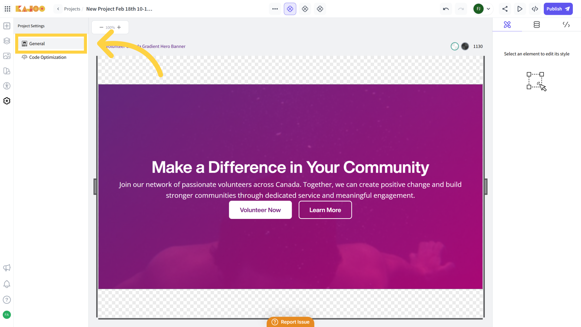
Task: Expand the FJ user avatar dropdown
Action: [x=488, y=9]
